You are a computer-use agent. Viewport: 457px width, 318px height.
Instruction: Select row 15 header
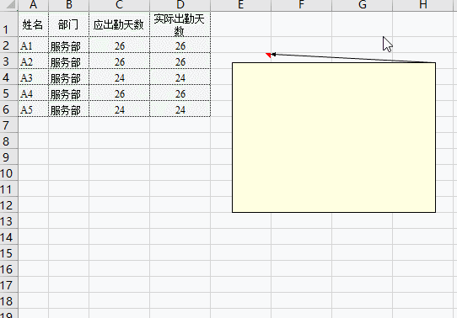(x=8, y=252)
